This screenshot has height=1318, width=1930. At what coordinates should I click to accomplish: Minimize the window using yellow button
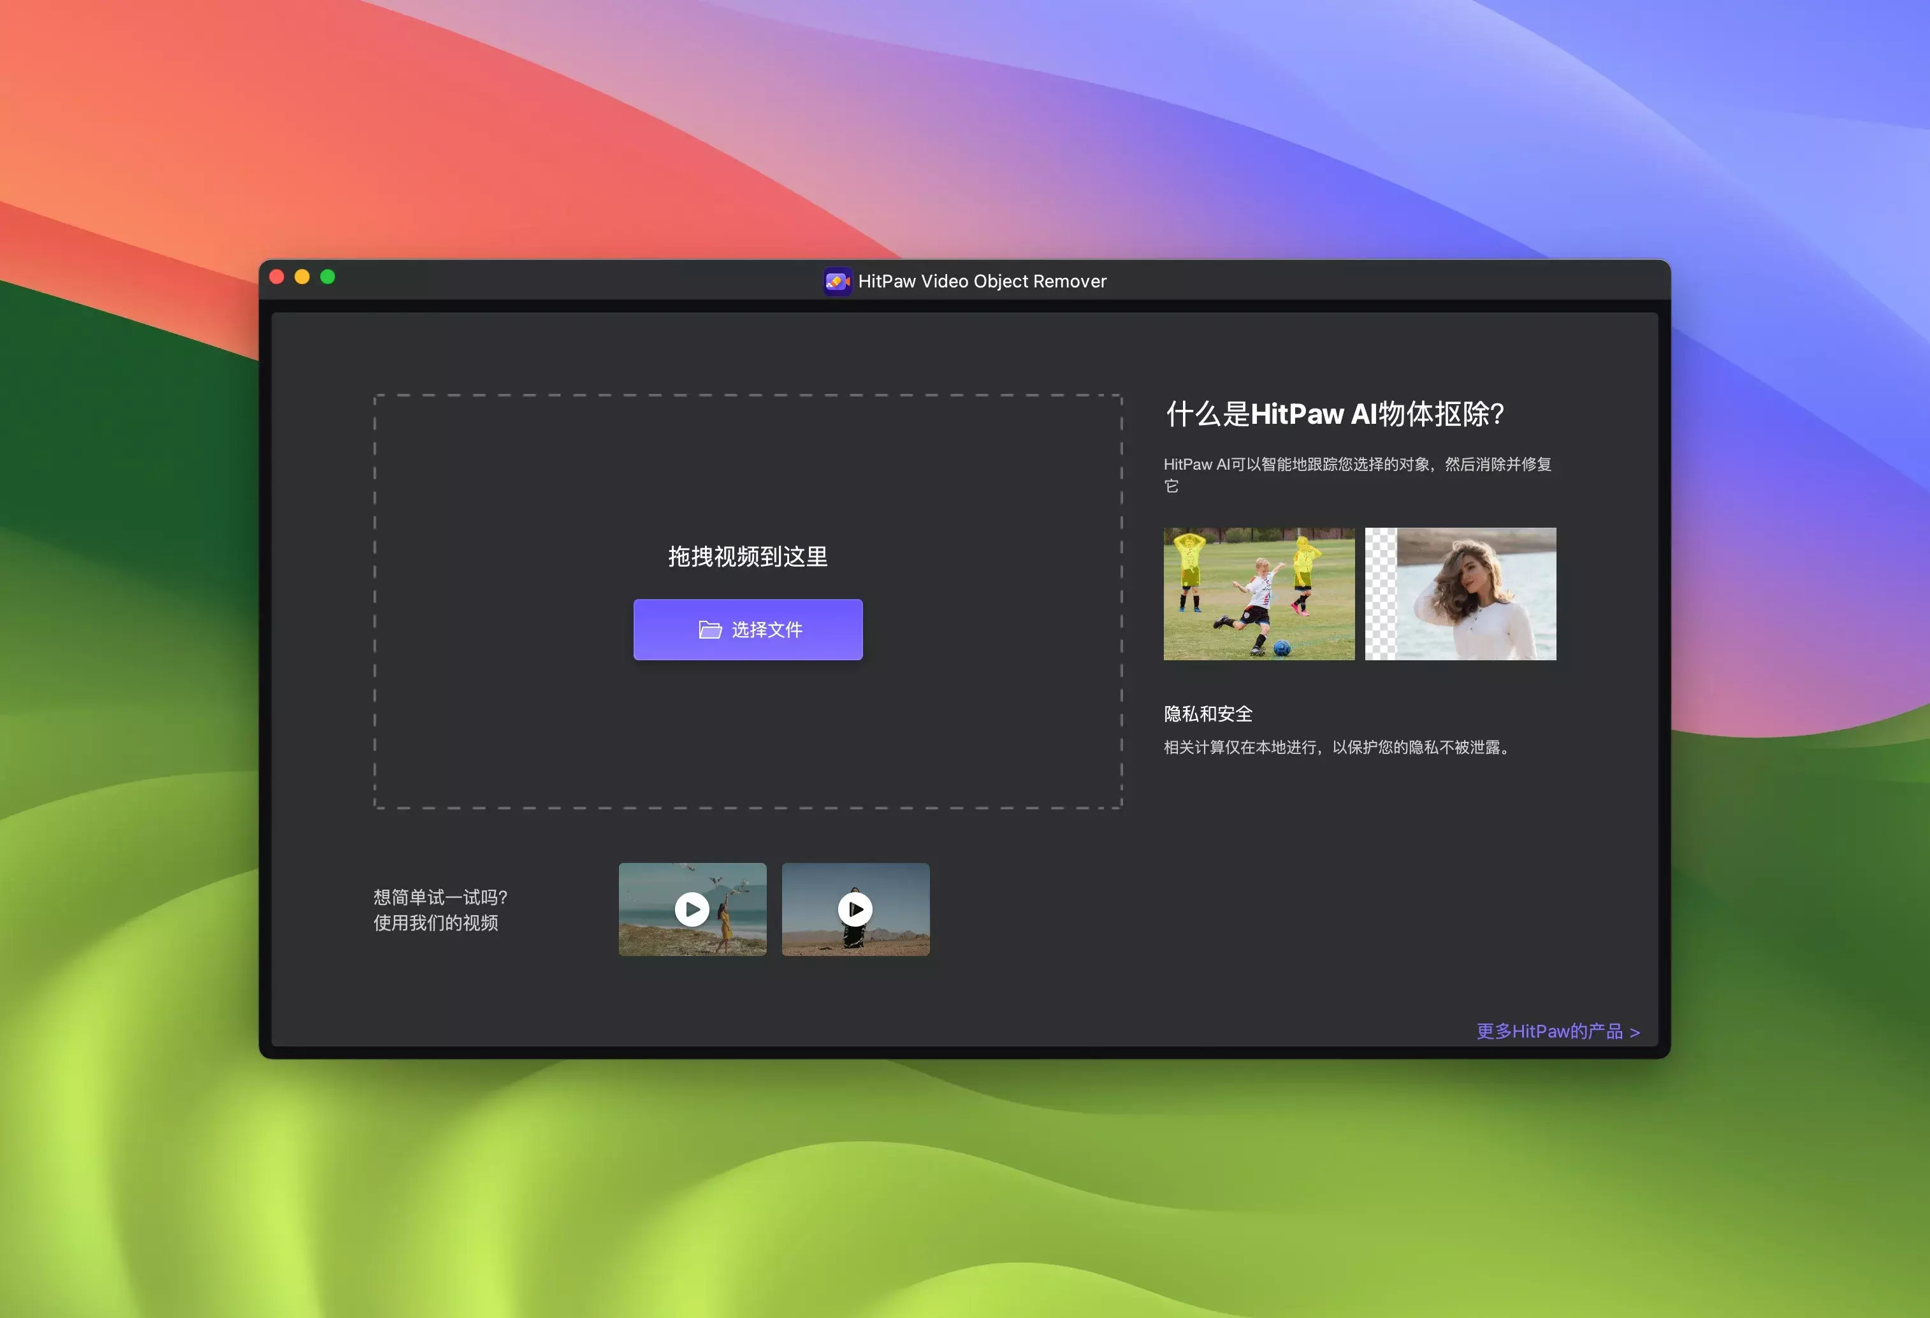click(x=302, y=277)
